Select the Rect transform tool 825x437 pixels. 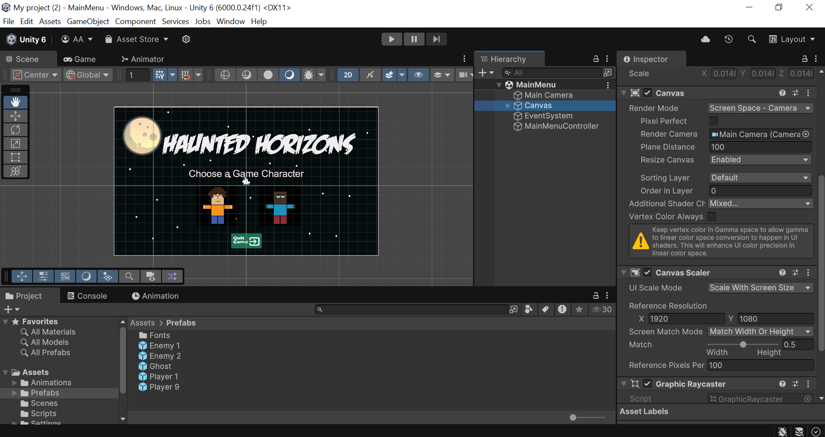(x=15, y=157)
